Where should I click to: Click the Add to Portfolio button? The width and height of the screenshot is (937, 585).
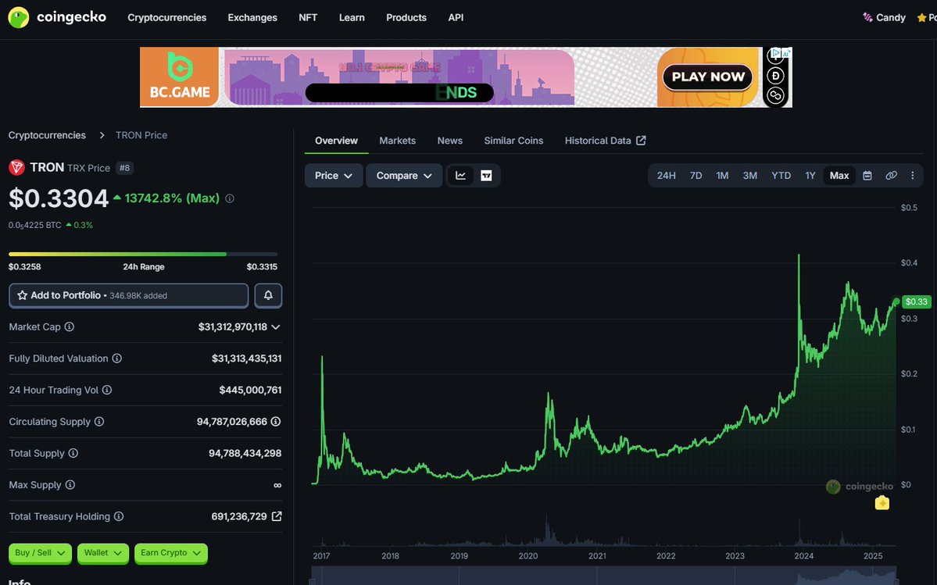[128, 295]
